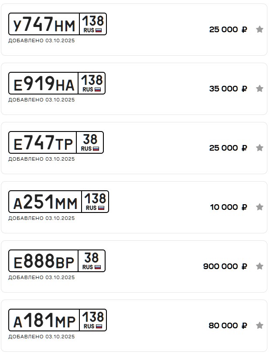Mark plate А251ММ 138 as favorite
Screen dimensions: 270x354
260,207
